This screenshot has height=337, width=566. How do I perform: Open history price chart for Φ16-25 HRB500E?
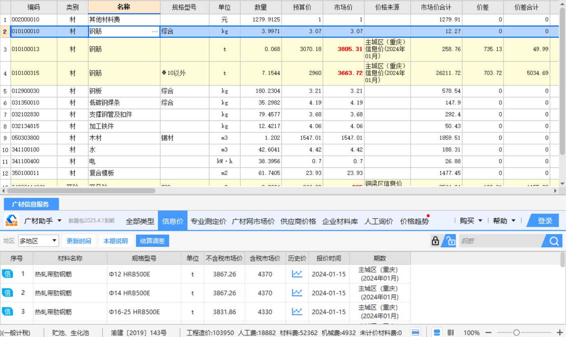pos(297,311)
